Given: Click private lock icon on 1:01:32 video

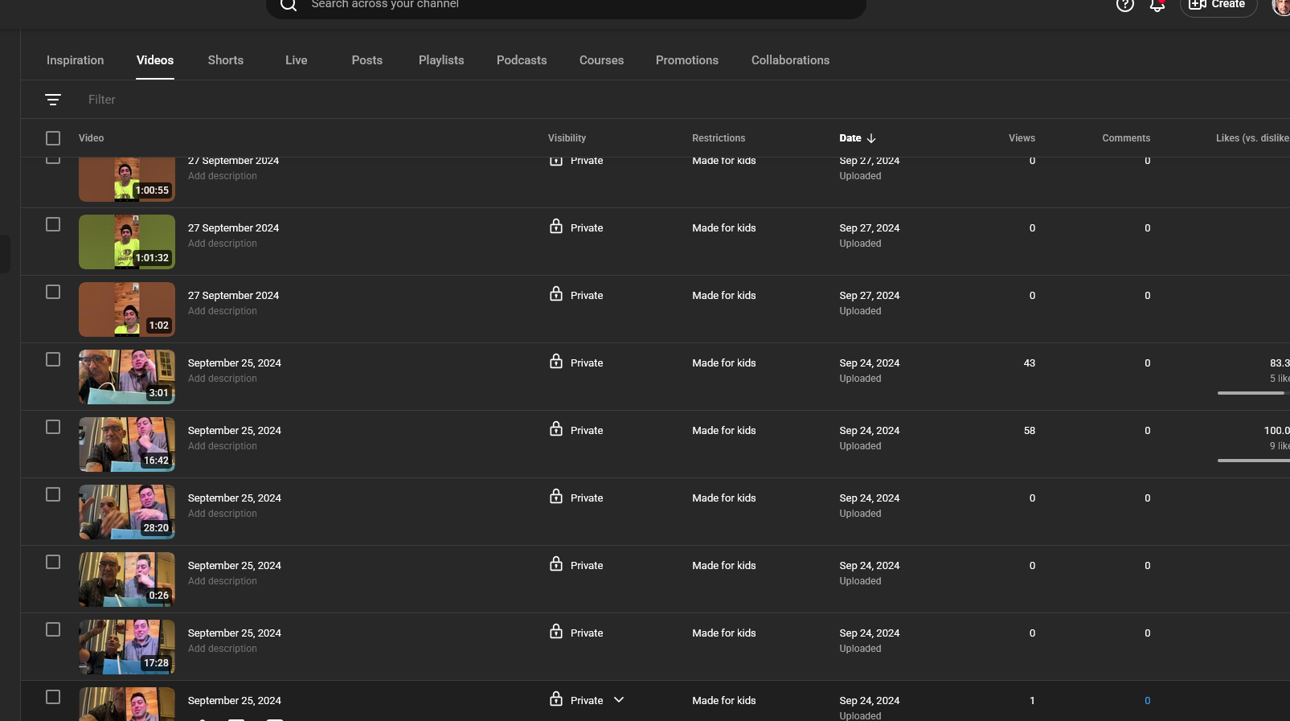Looking at the screenshot, I should point(556,227).
